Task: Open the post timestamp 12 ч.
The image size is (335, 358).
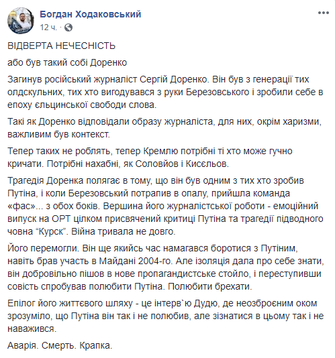Action: click(x=48, y=27)
